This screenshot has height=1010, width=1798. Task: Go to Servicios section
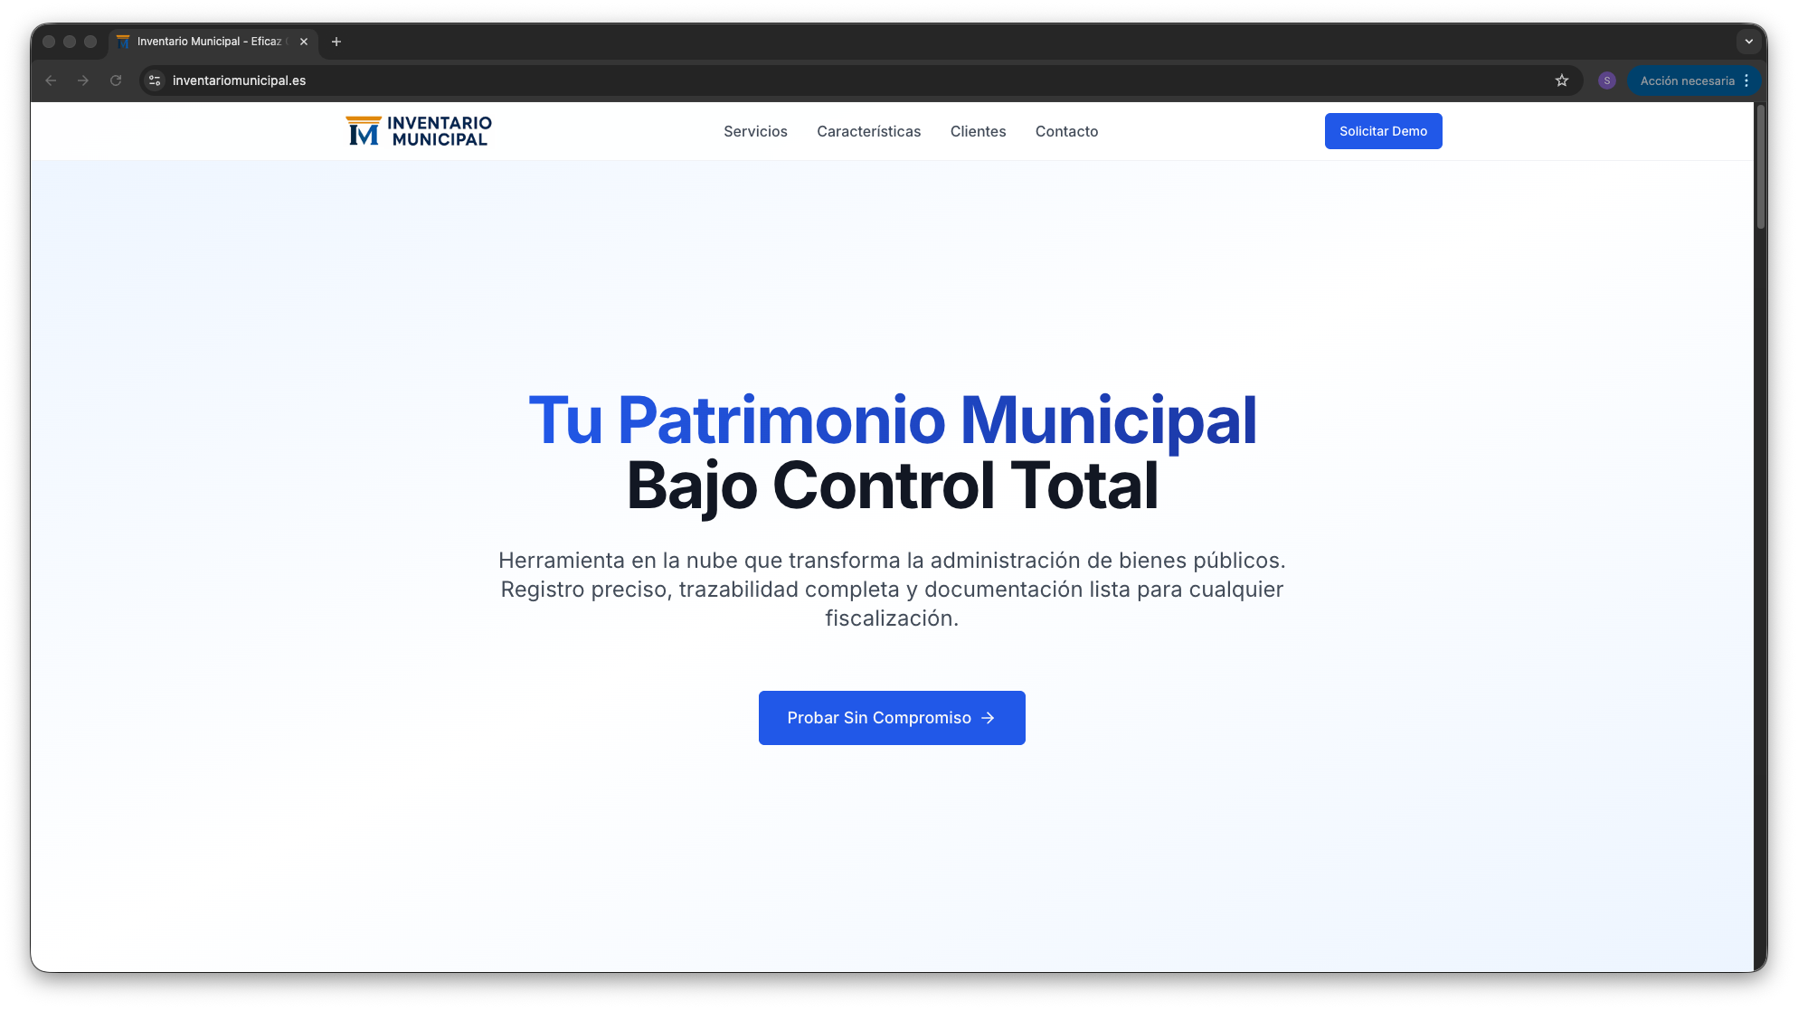coord(755,131)
